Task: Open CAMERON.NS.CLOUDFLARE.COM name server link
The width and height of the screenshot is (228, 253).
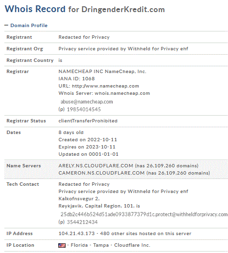Action: [102, 173]
